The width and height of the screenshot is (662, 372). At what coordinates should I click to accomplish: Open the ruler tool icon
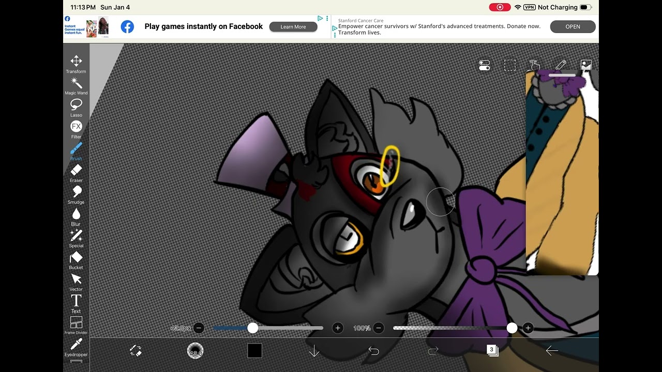(561, 65)
